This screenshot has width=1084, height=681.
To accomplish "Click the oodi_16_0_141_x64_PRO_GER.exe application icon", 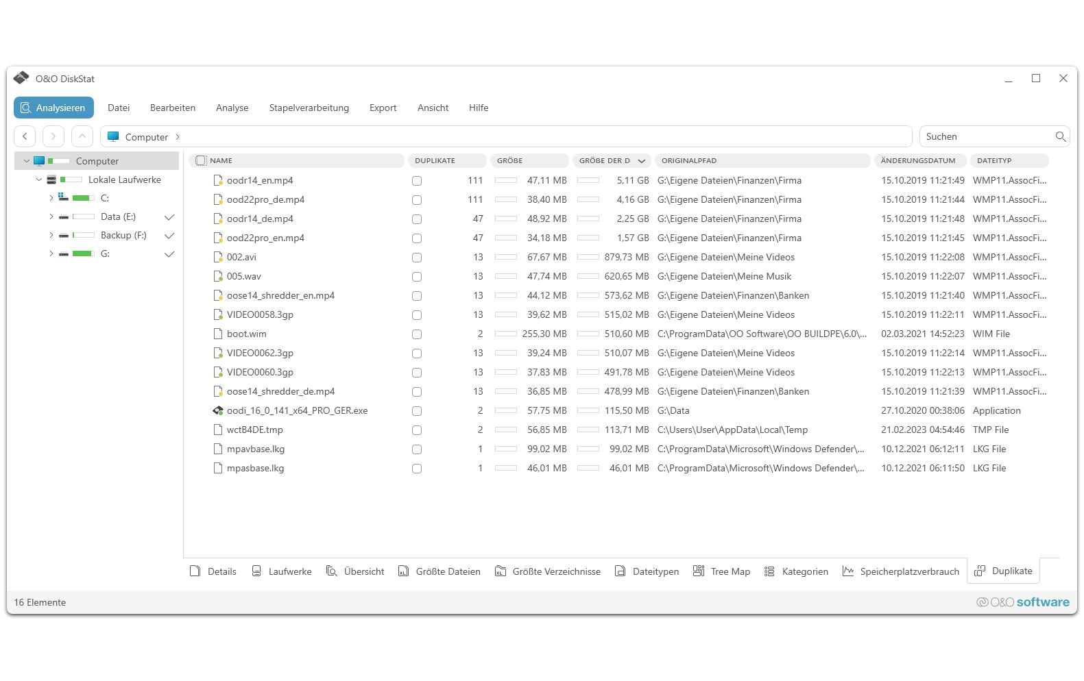I will pyautogui.click(x=218, y=410).
